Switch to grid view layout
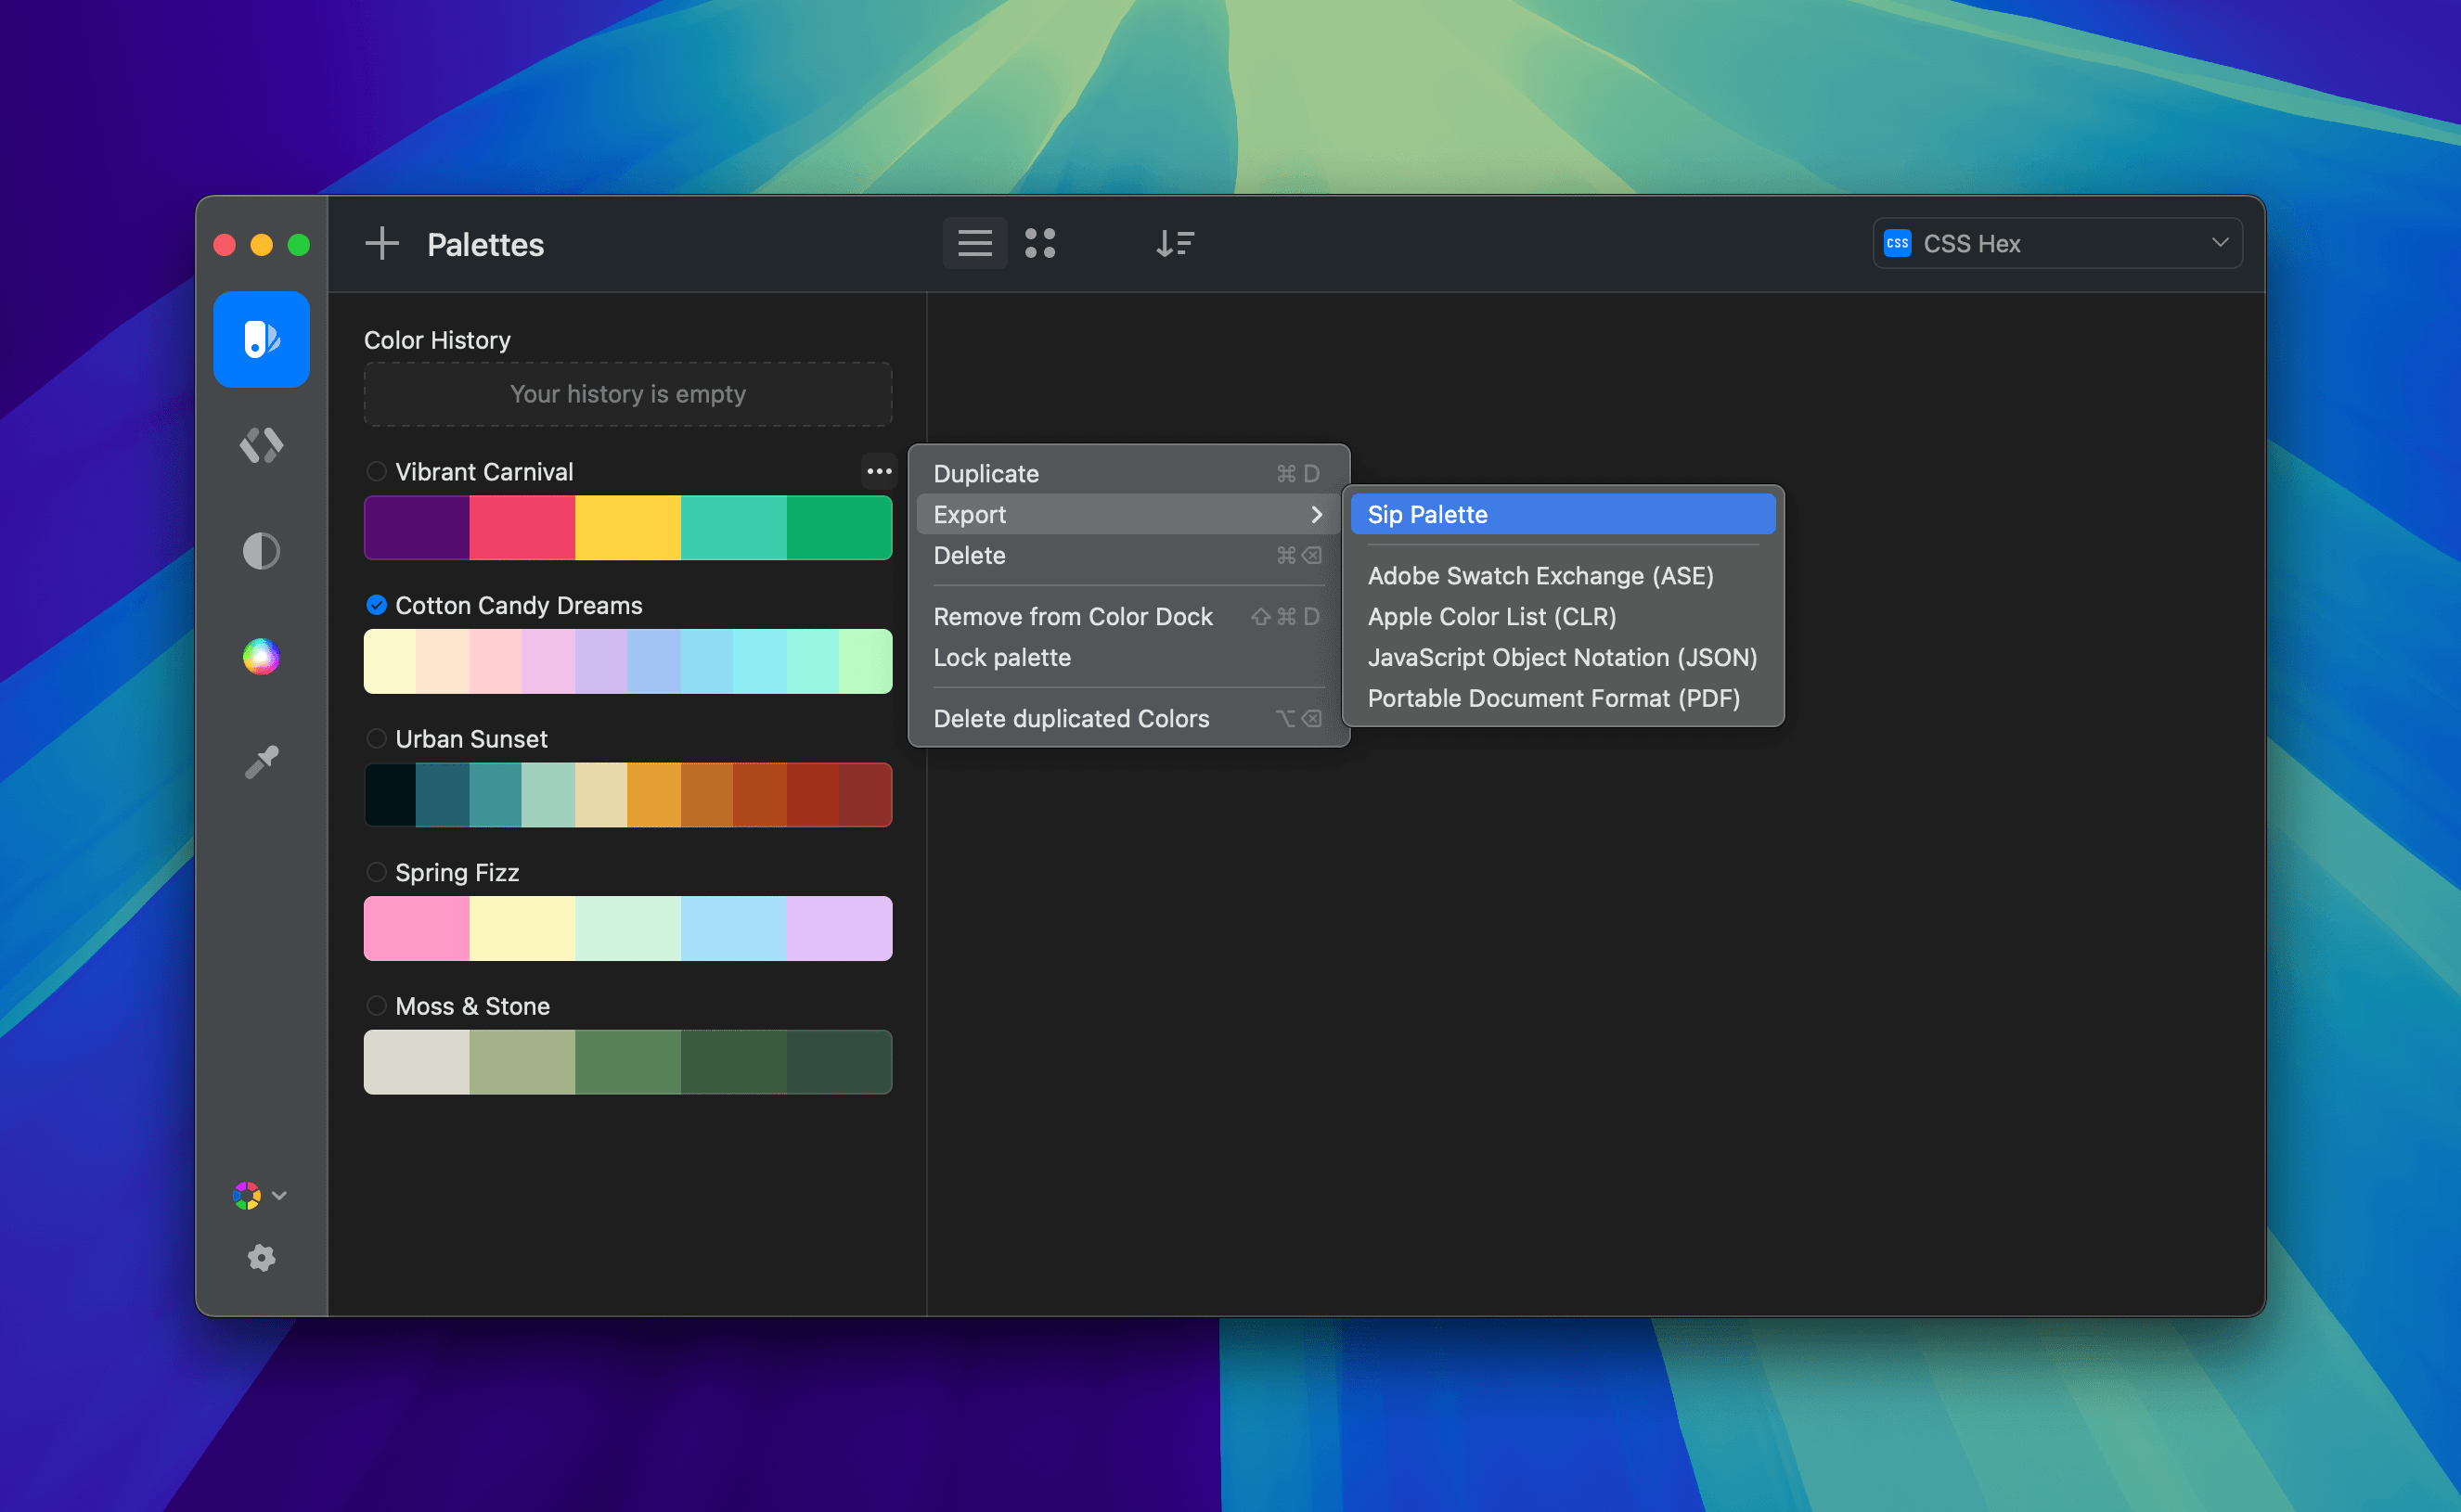 (1041, 243)
